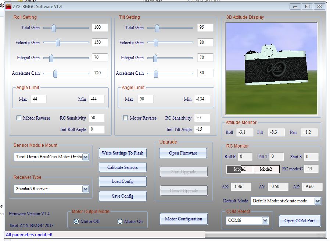Click the Roll Total Gain slider handle
The height and width of the screenshot is (241, 330).
(x=54, y=28)
